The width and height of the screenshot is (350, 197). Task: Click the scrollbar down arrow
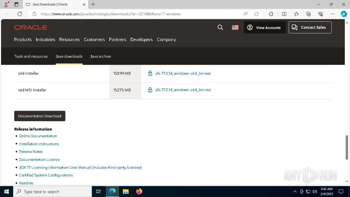(x=347, y=181)
